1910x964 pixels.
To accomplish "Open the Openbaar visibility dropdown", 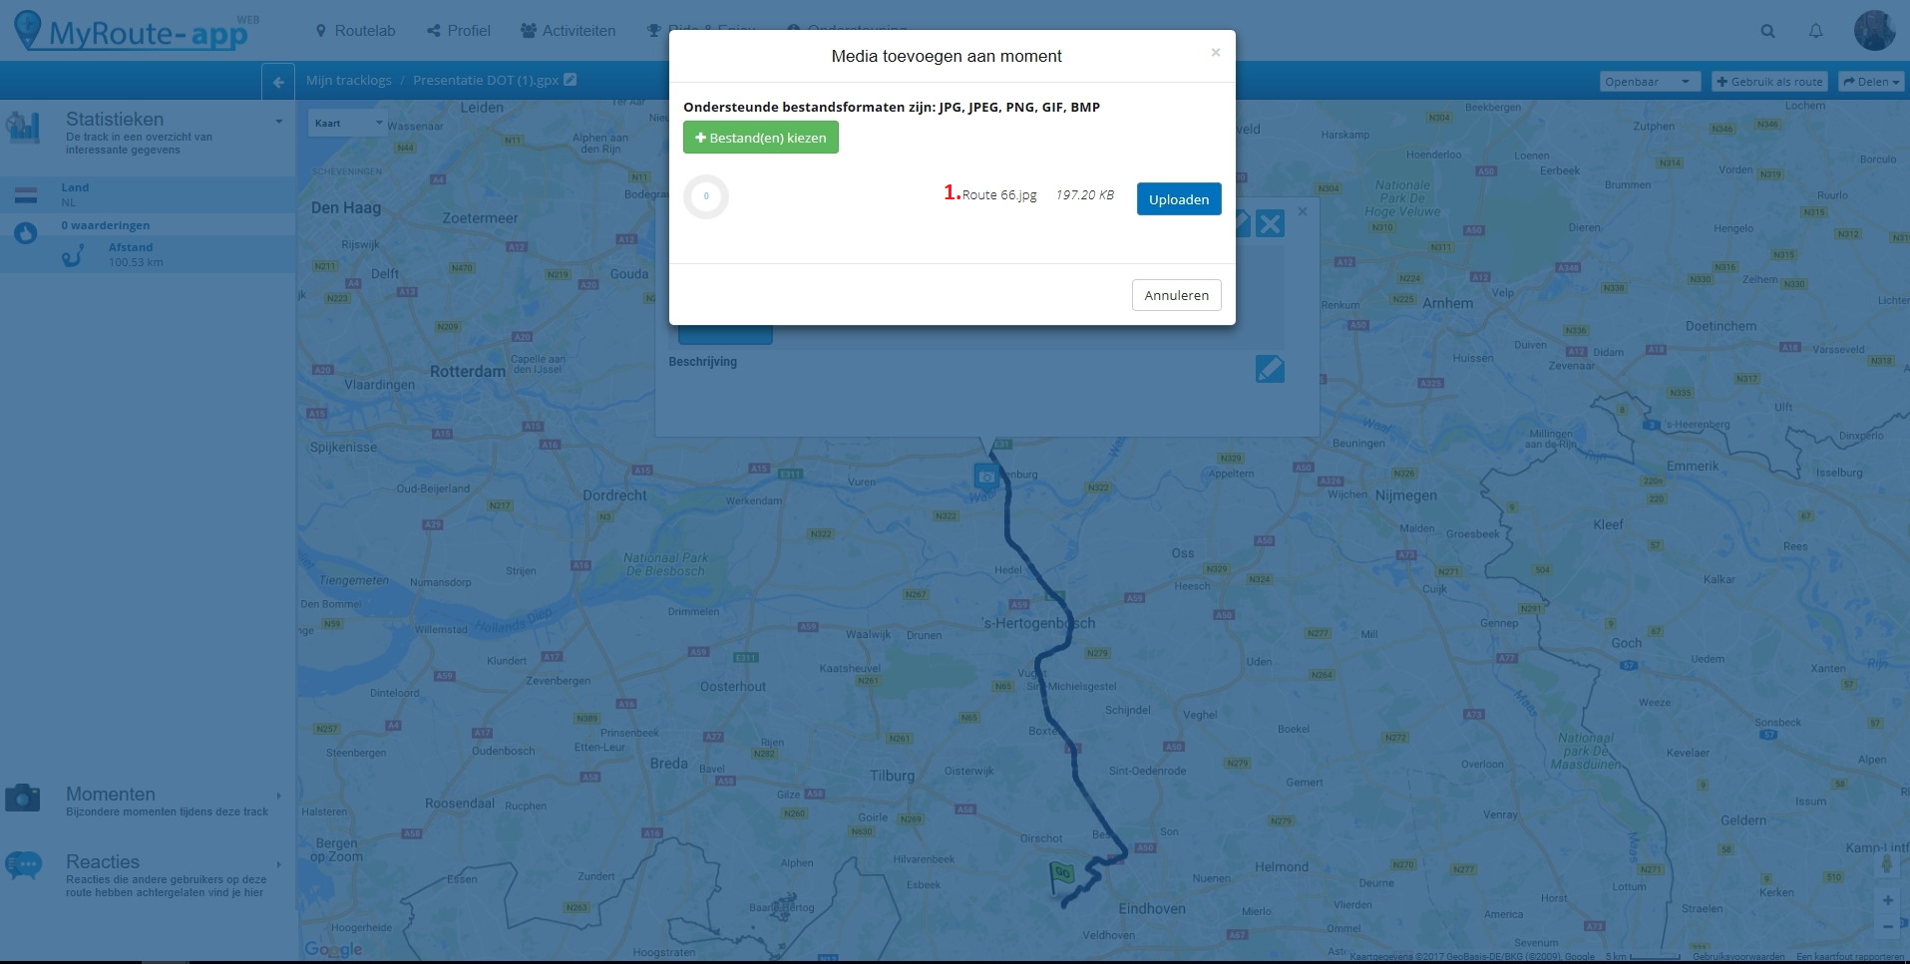I will pyautogui.click(x=1650, y=82).
